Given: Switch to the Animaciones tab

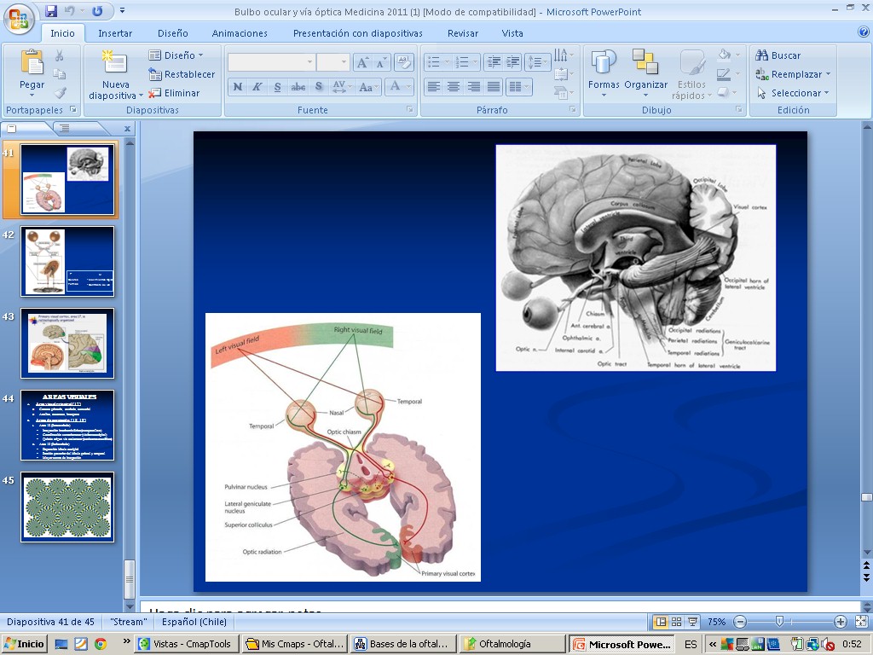Looking at the screenshot, I should coord(240,33).
